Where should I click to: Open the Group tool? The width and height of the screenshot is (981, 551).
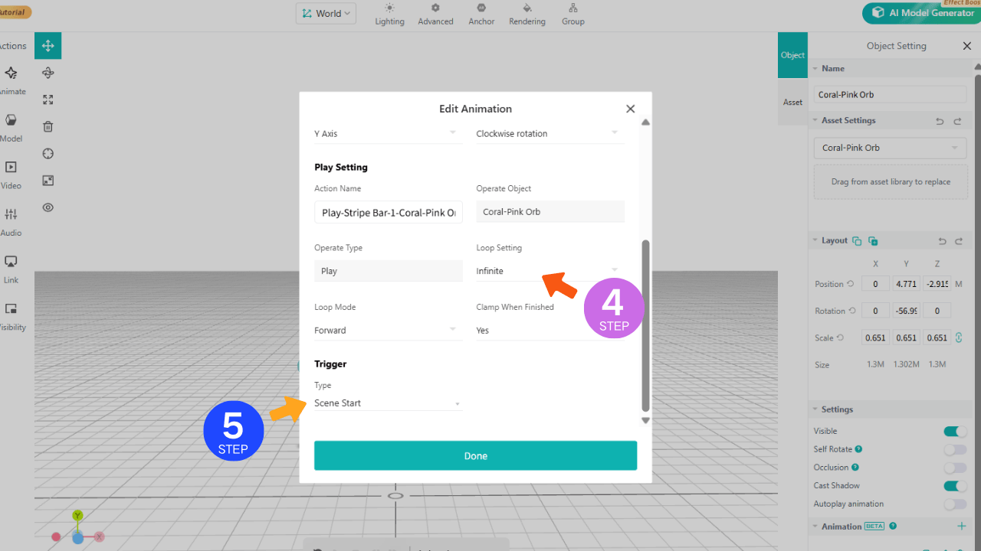tap(573, 14)
